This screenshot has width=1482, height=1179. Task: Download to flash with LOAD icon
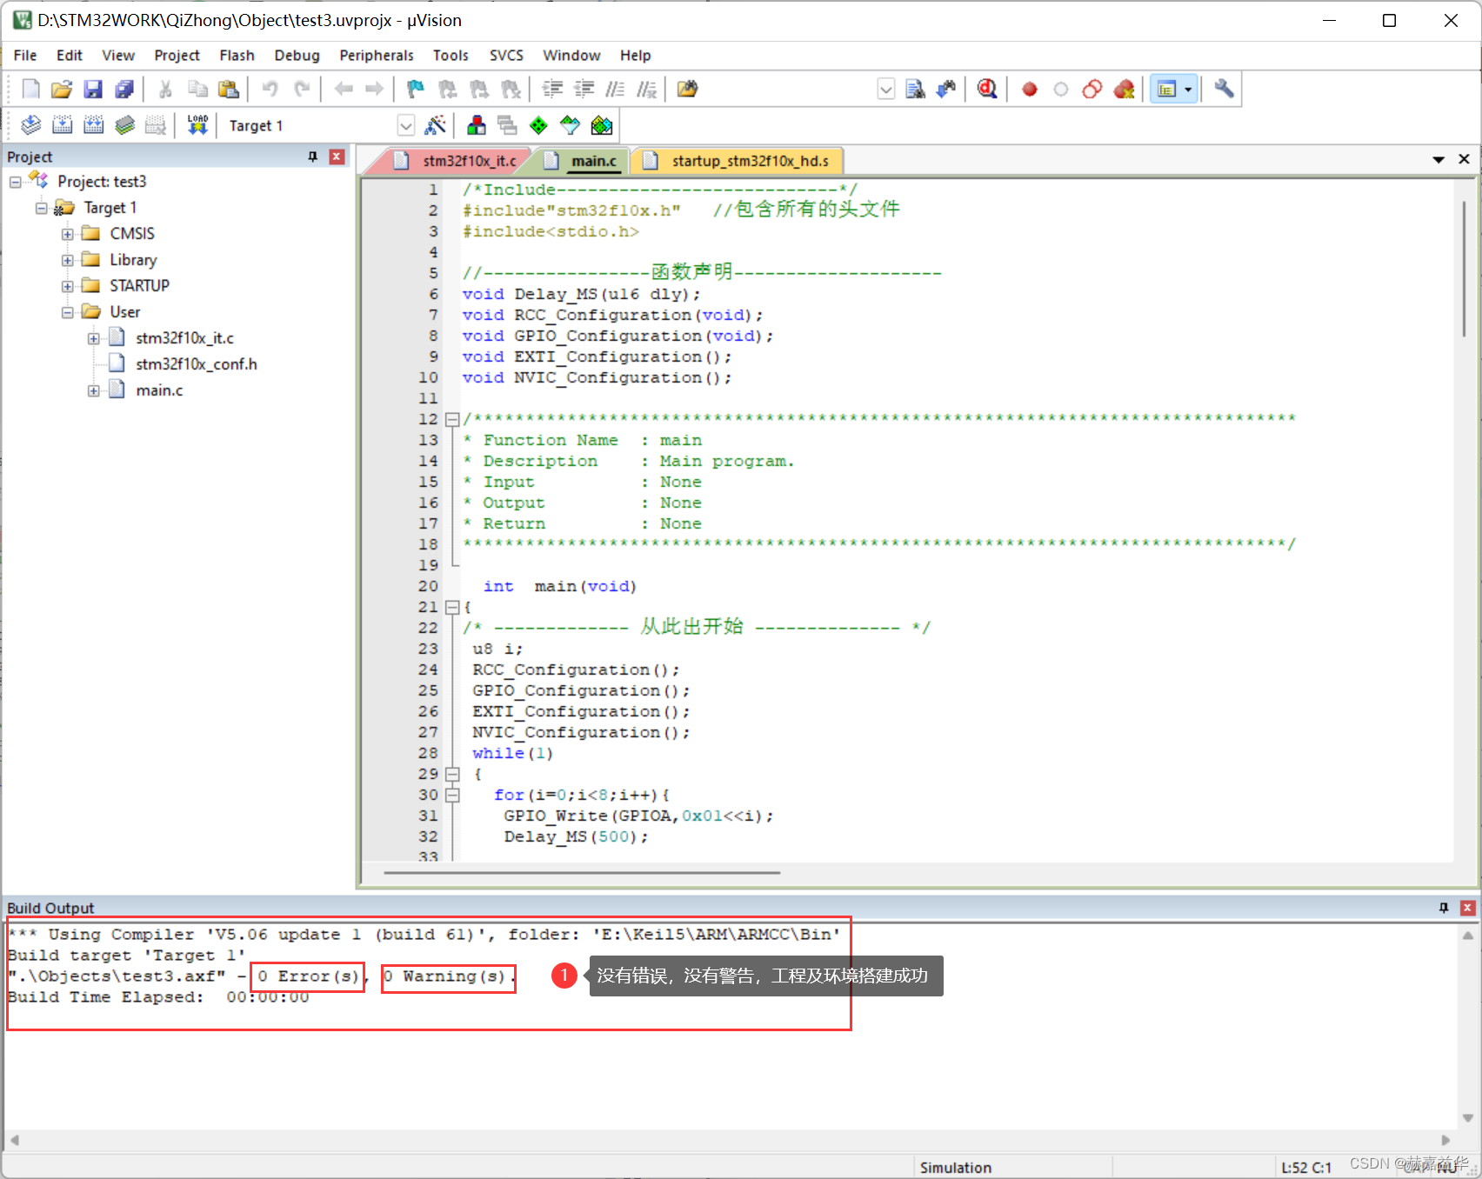(197, 125)
